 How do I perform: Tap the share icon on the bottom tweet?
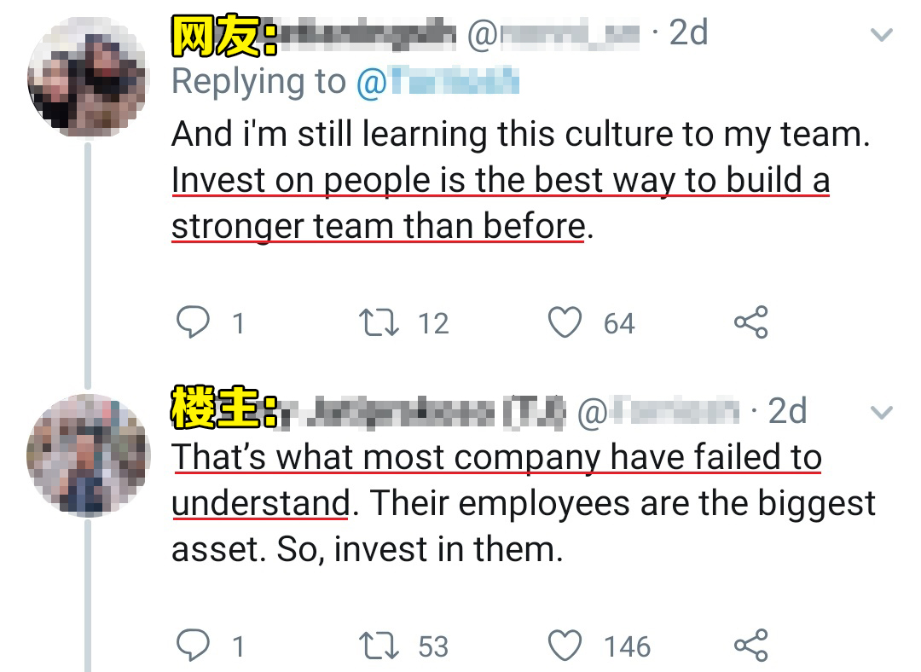[750, 646]
